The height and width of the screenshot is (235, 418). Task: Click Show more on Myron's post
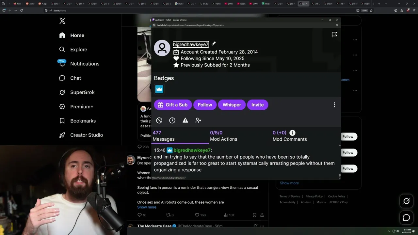(147, 207)
